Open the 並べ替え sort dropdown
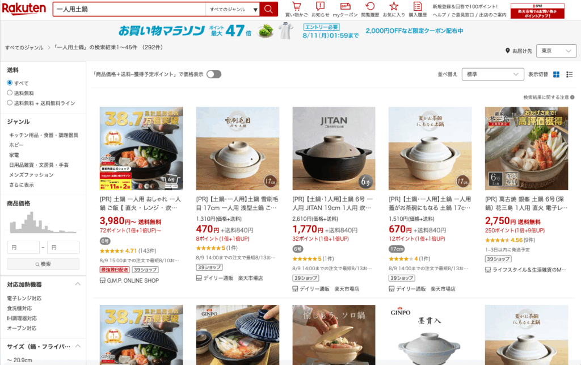 point(492,74)
